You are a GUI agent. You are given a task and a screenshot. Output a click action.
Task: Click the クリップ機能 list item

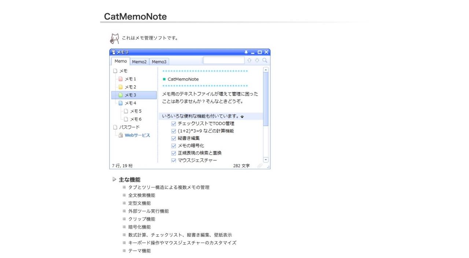click(x=141, y=219)
